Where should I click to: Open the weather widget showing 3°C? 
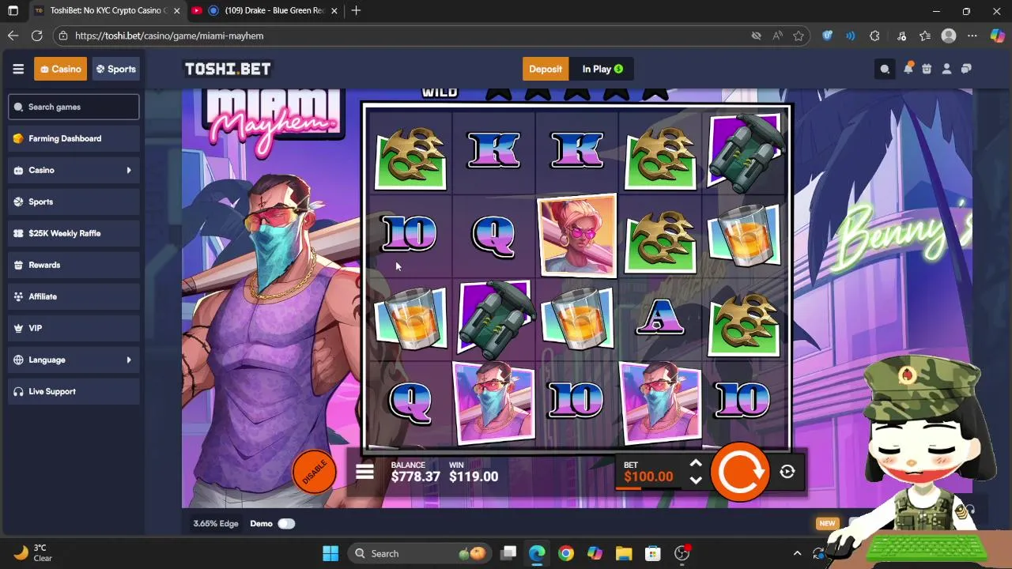(x=33, y=553)
